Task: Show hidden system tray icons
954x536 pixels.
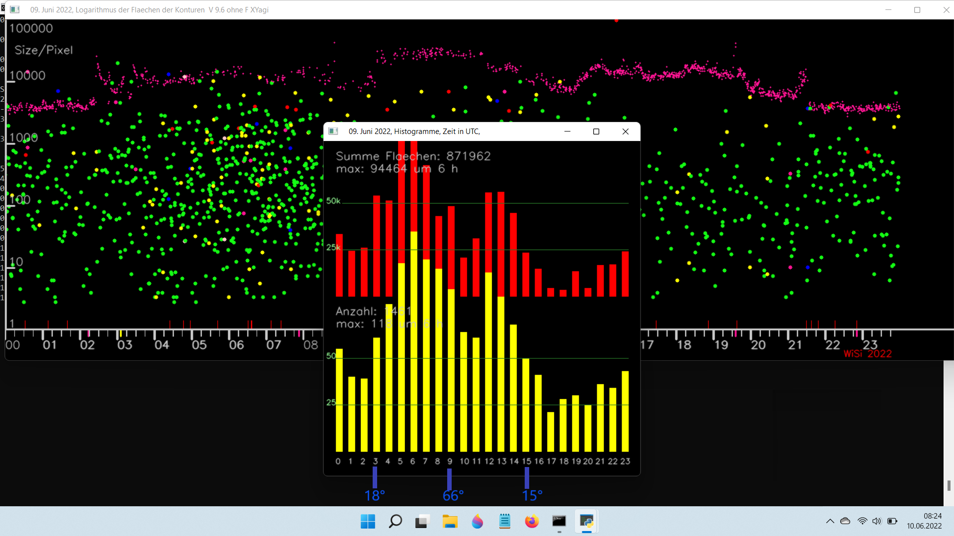Action: coord(830,521)
